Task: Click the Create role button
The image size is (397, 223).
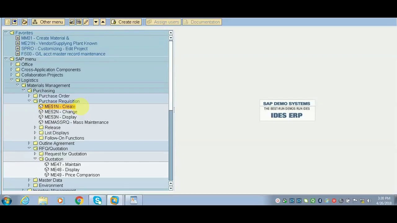Action: [126, 22]
